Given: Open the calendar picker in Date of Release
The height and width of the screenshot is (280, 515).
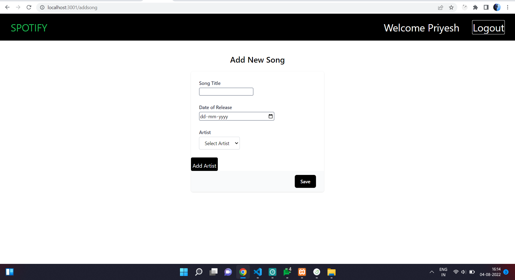Looking at the screenshot, I should 270,116.
